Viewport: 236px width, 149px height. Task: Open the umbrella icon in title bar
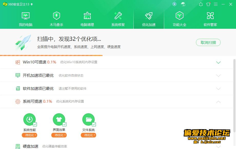183,4
